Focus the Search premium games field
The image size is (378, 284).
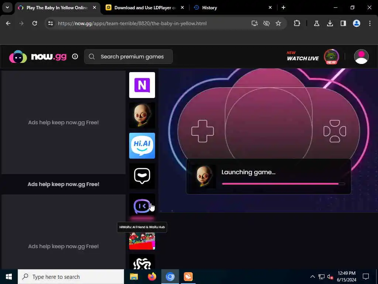[128, 57]
